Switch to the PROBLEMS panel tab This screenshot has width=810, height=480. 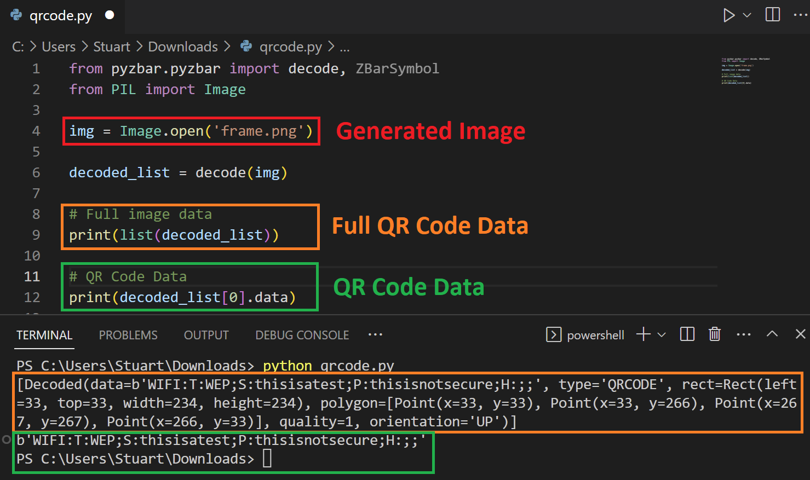point(128,335)
